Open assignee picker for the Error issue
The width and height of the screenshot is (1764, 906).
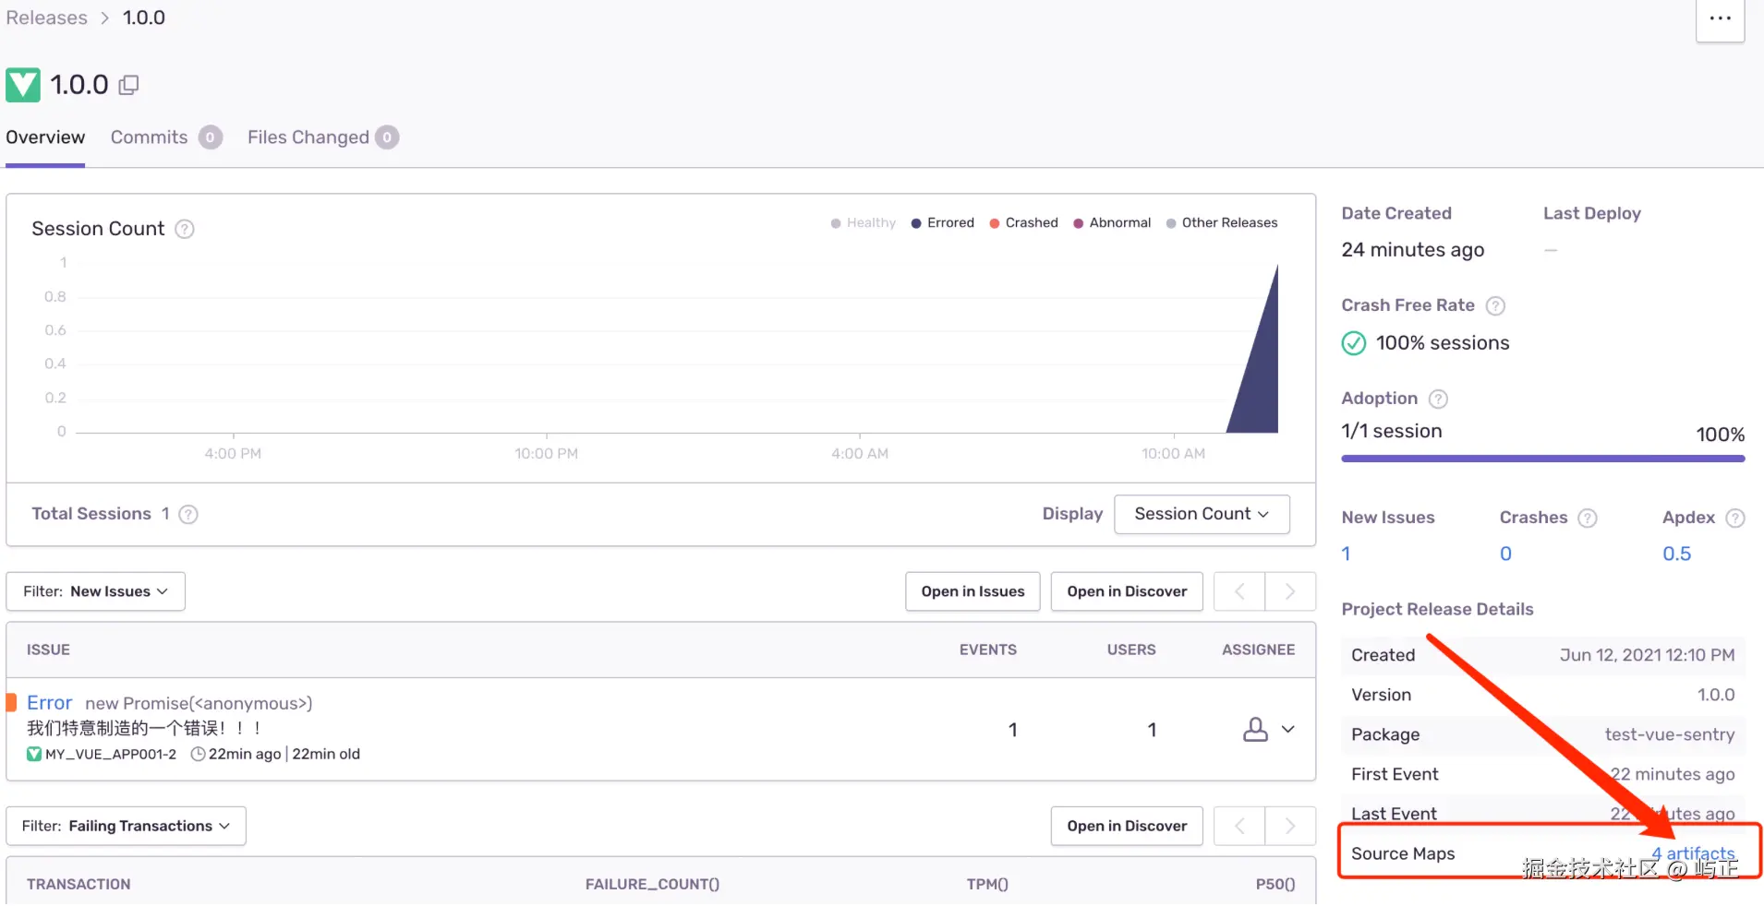(1268, 730)
